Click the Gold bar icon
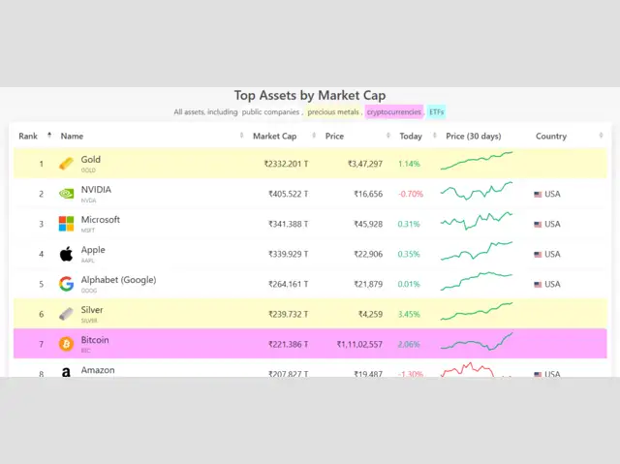The width and height of the screenshot is (620, 464). click(66, 164)
